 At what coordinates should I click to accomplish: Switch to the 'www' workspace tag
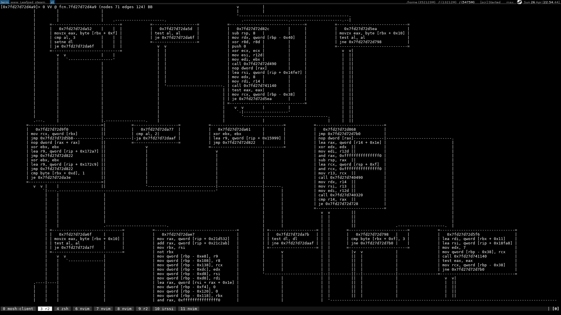pyautogui.click(x=14, y=2)
